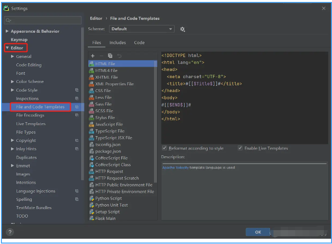This screenshot has width=332, height=244.
Task: Expand the Inlay Hints subsection
Action: point(12,149)
